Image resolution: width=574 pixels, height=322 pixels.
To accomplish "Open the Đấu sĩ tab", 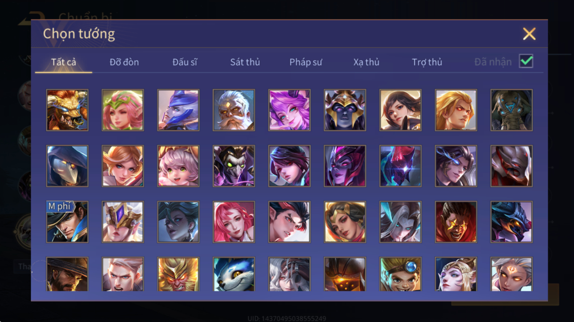I will pos(185,62).
